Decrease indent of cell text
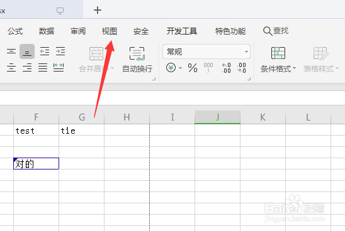345x231 pixels. pyautogui.click(x=45, y=51)
